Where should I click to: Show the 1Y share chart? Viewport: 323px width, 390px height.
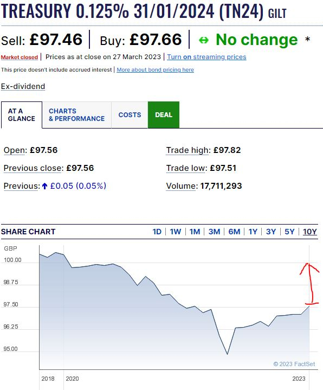(x=253, y=232)
